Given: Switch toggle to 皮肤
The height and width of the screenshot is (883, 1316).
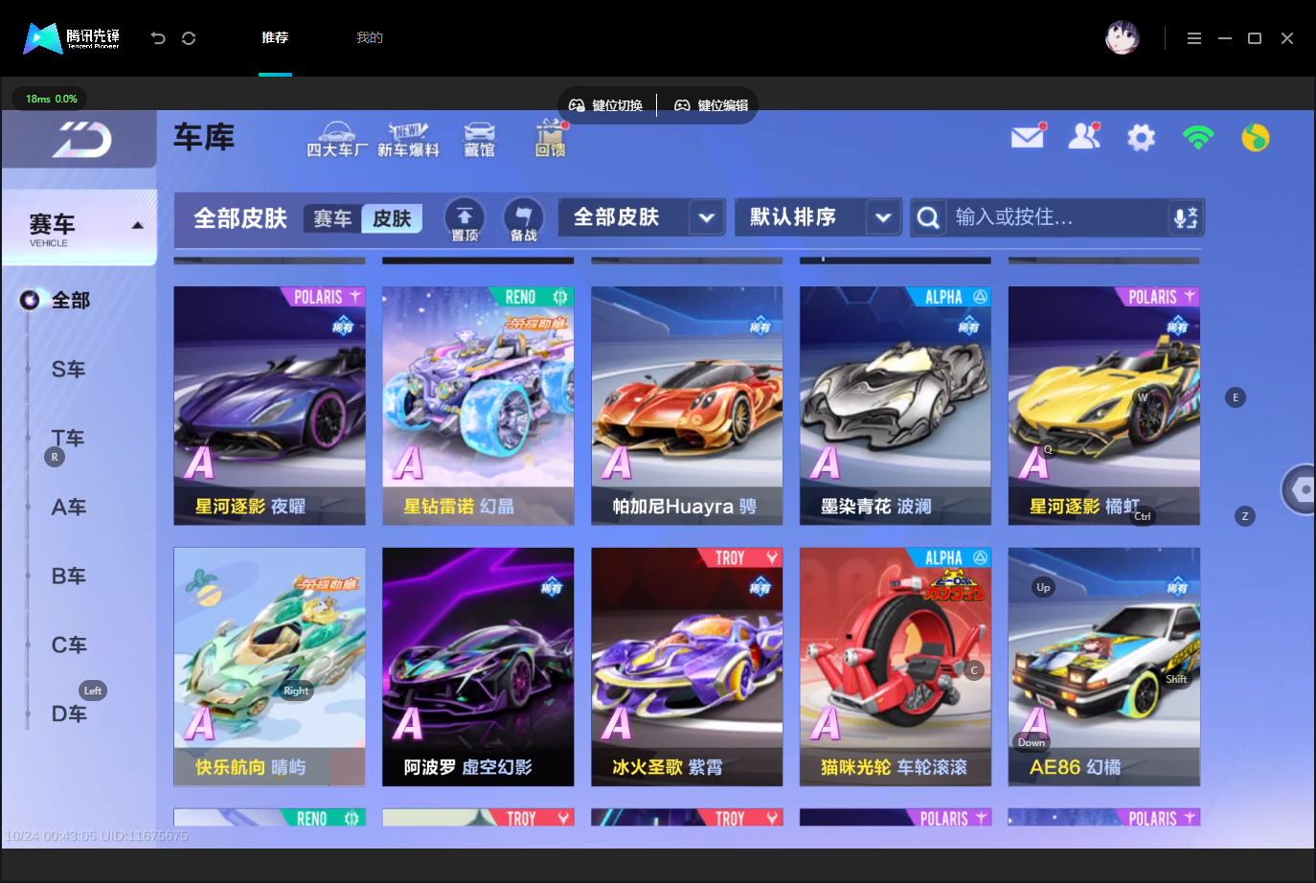Looking at the screenshot, I should pos(392,219).
